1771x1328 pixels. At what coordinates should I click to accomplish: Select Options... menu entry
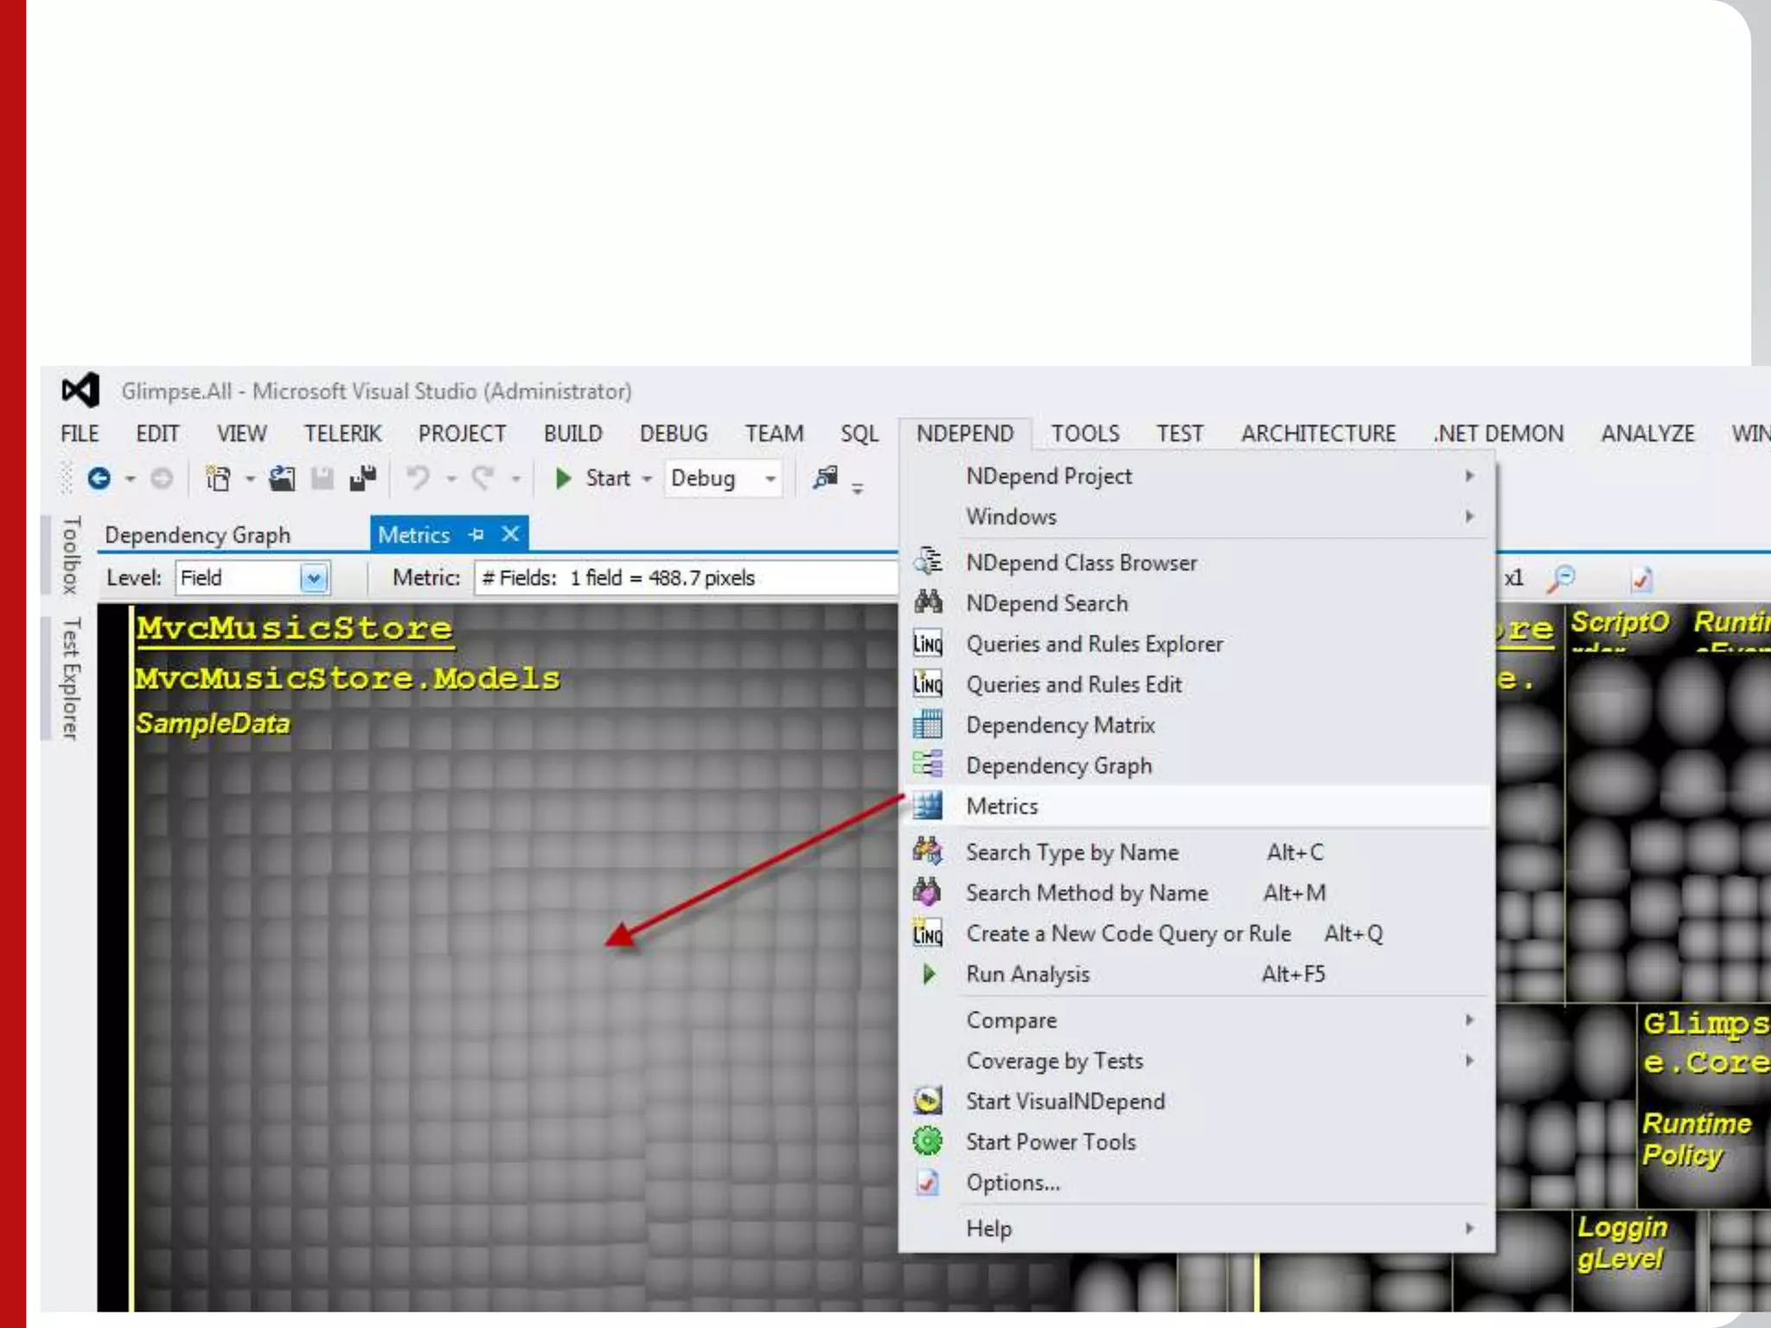(1012, 1182)
